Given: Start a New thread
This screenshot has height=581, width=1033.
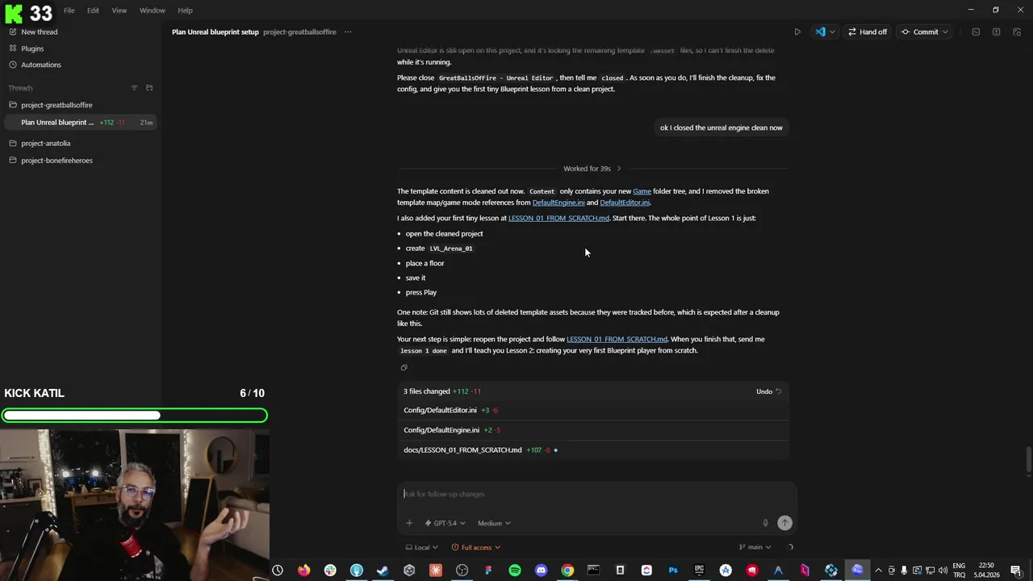Looking at the screenshot, I should click(39, 31).
